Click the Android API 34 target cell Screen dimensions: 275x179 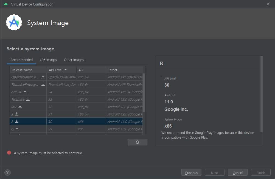(124, 92)
